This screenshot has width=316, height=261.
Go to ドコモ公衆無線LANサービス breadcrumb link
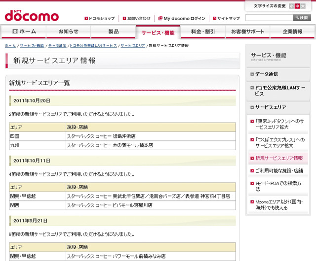coord(93,46)
